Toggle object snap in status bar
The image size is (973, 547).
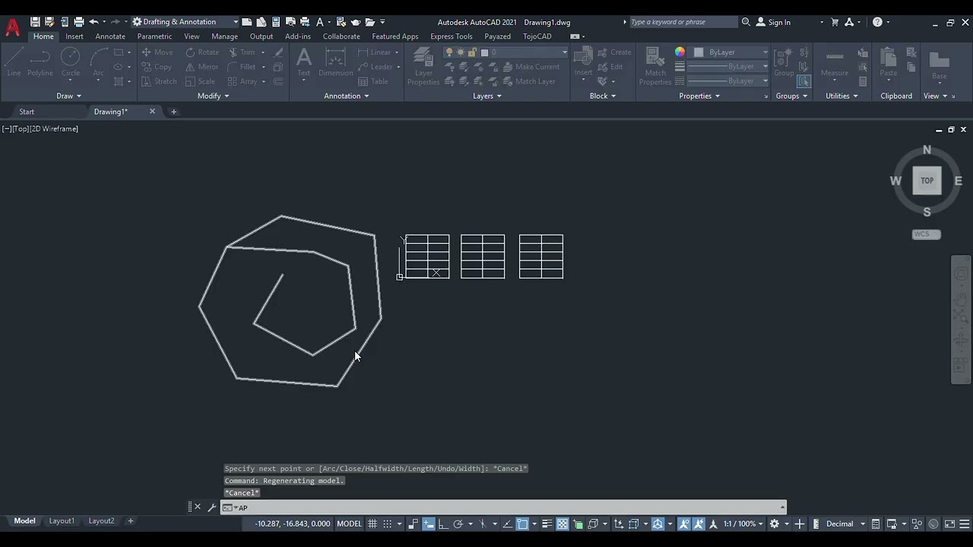click(523, 523)
